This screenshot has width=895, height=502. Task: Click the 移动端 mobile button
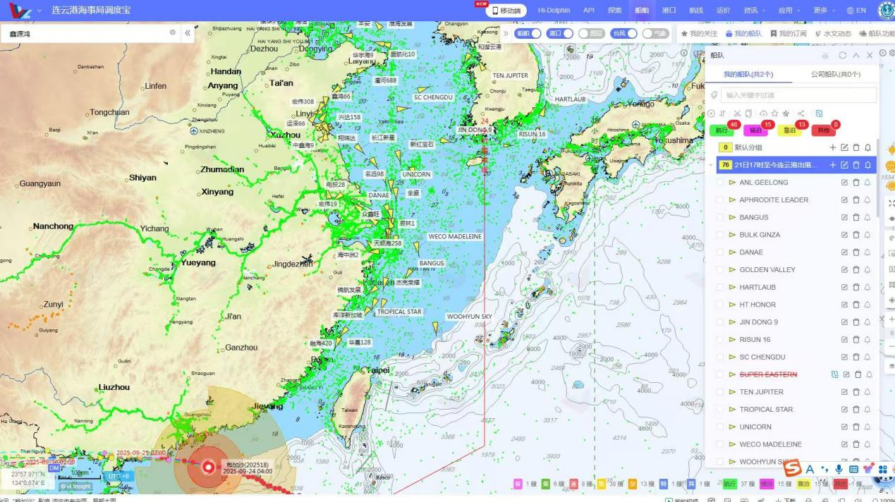(506, 11)
